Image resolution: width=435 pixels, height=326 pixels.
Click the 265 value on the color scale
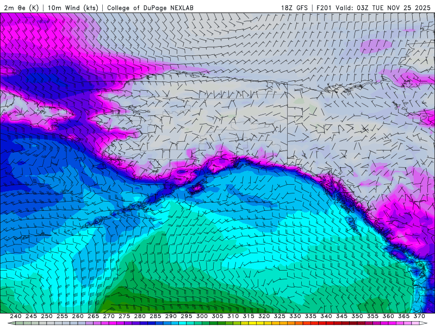click(93, 316)
